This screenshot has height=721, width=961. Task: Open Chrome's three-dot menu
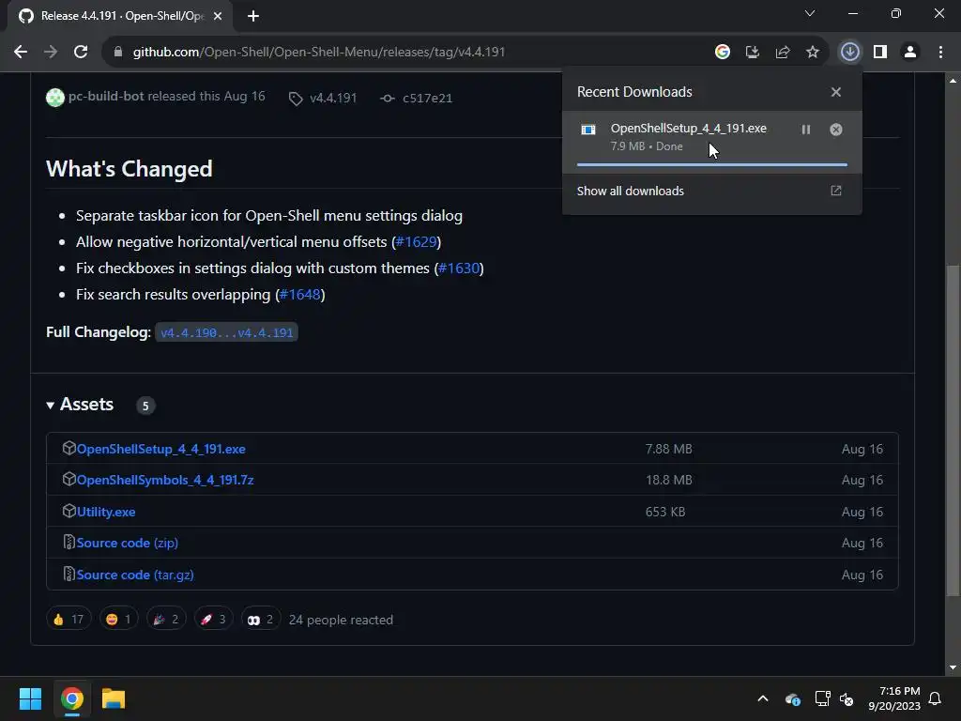pyautogui.click(x=940, y=53)
